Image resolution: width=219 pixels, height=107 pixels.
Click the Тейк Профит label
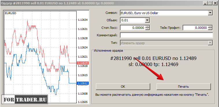170,28
